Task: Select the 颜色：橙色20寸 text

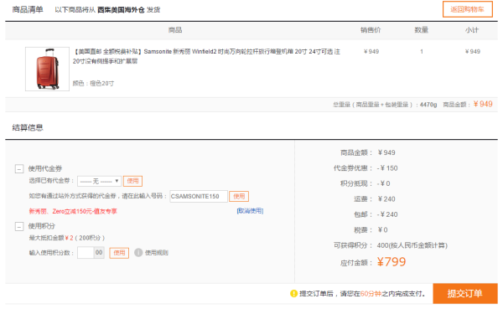Action: pyautogui.click(x=93, y=84)
